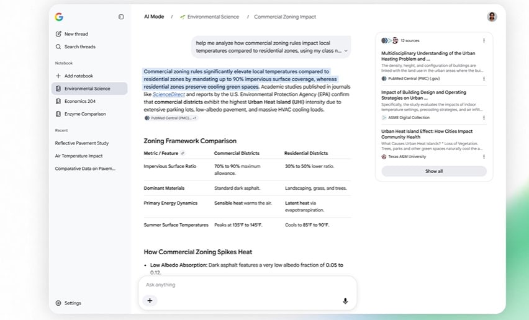Click the Add notebook plus icon
The image size is (529, 320).
pos(58,76)
